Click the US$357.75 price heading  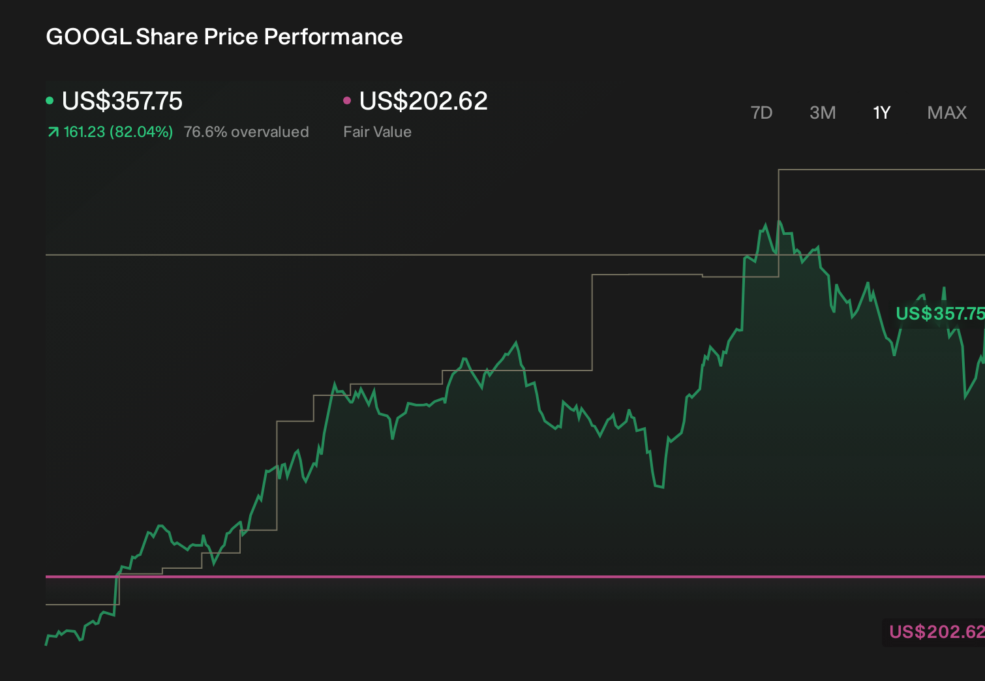pos(122,101)
